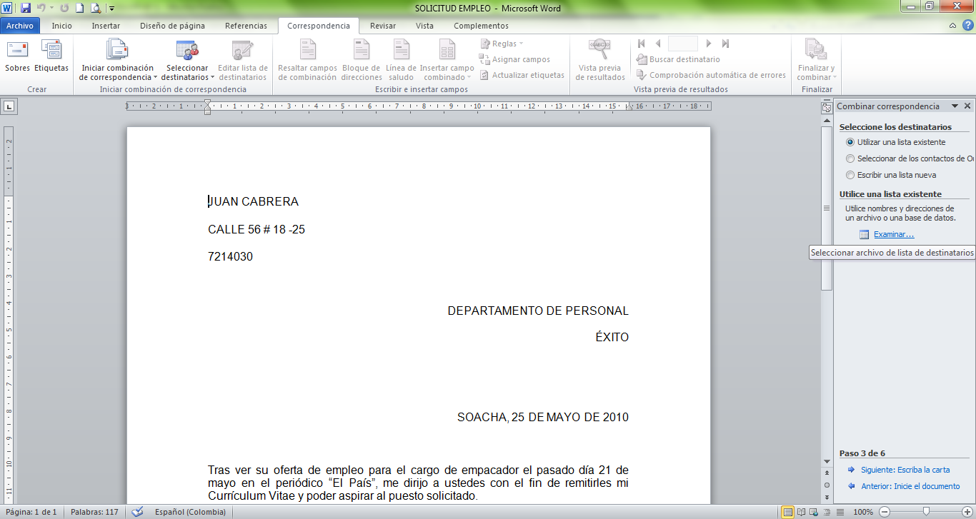Select Print Layout view icon

[x=787, y=512]
